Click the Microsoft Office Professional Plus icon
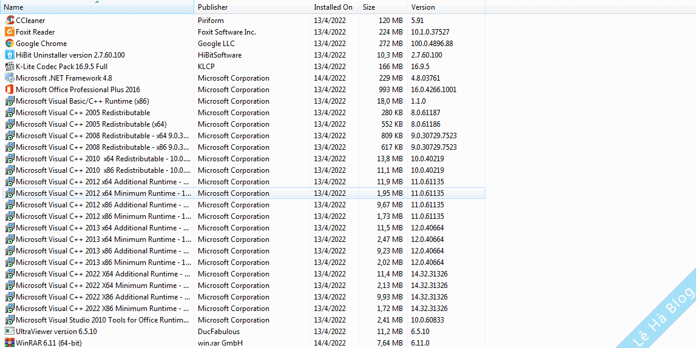Viewport: 696px width, 348px height. [x=9, y=90]
